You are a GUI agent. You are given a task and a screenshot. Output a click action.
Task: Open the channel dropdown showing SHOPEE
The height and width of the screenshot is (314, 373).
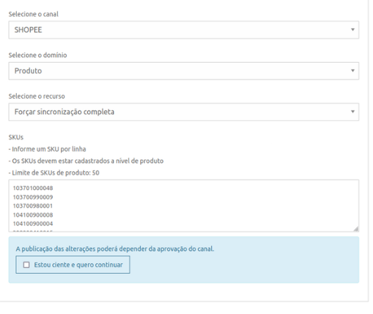(x=184, y=30)
